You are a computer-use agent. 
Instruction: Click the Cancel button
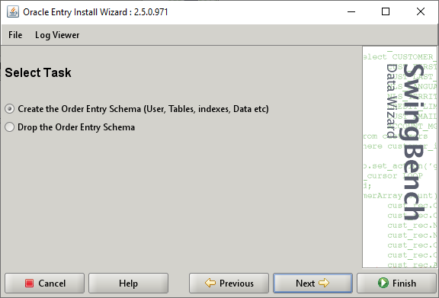coord(44,284)
